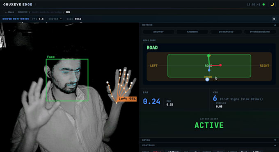The image size is (279, 152).
Task: Select the PHONE/SMOKING indicator pill
Action: click(x=260, y=32)
